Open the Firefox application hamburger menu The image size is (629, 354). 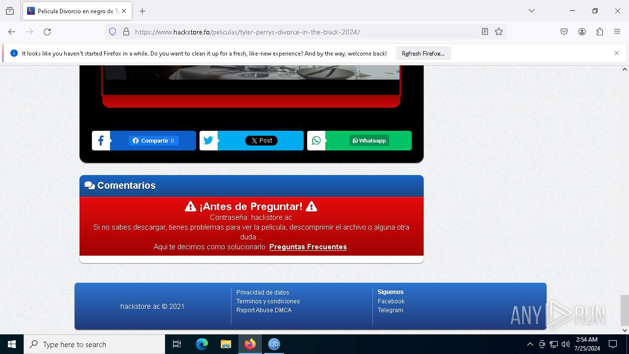pyautogui.click(x=617, y=31)
